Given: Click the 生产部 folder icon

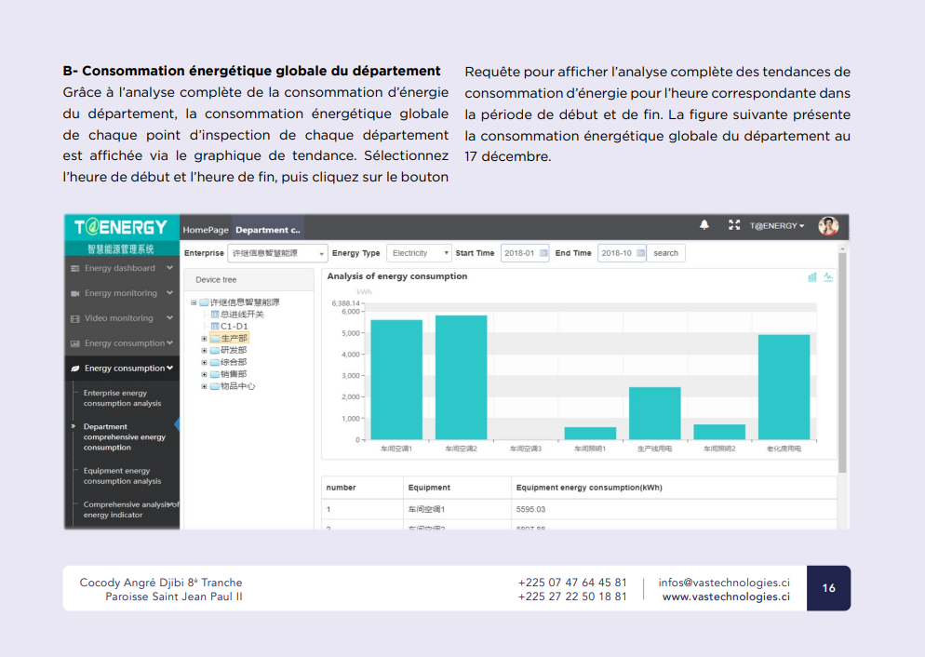Looking at the screenshot, I should coord(215,339).
